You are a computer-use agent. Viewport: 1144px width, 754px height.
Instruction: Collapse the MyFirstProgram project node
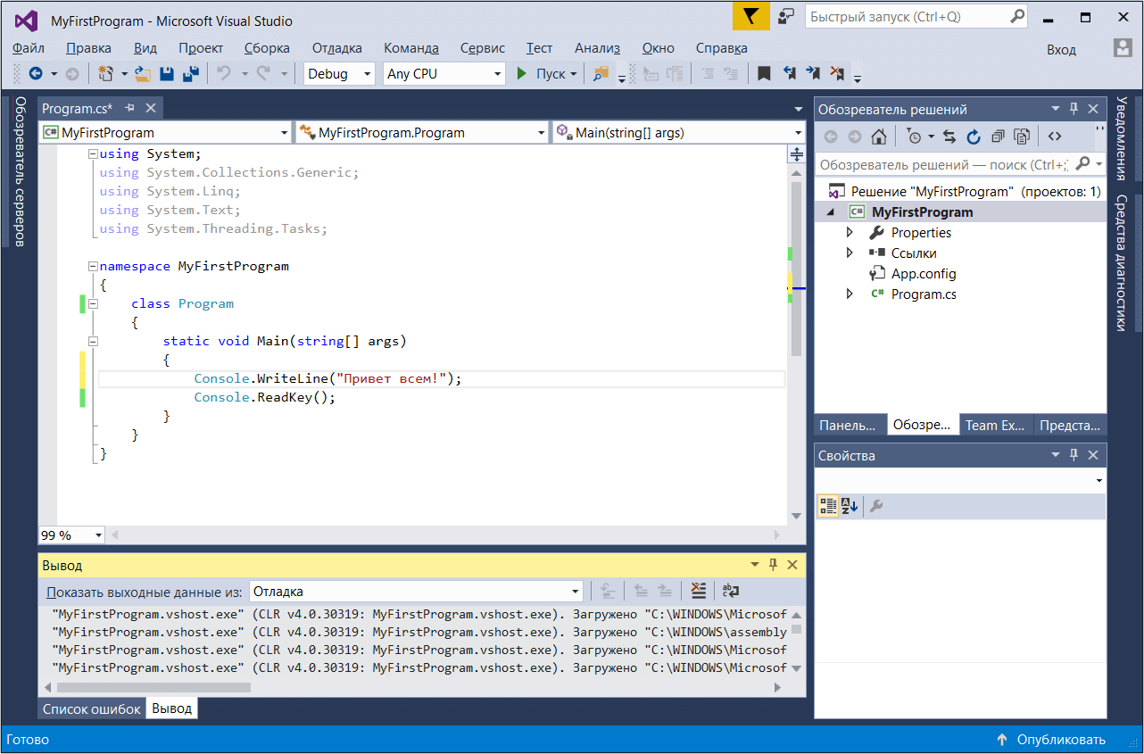[831, 212]
